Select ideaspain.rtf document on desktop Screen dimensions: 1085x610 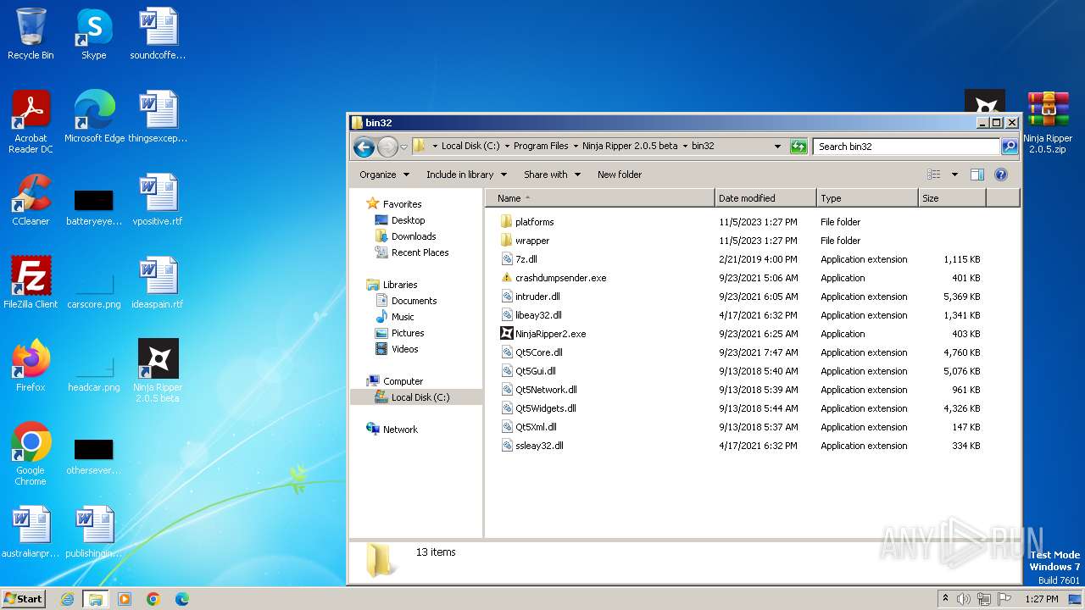(158, 283)
